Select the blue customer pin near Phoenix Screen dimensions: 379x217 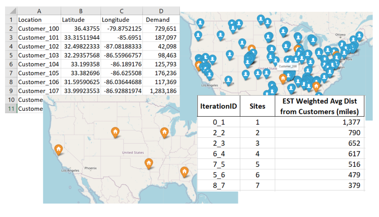228,80
